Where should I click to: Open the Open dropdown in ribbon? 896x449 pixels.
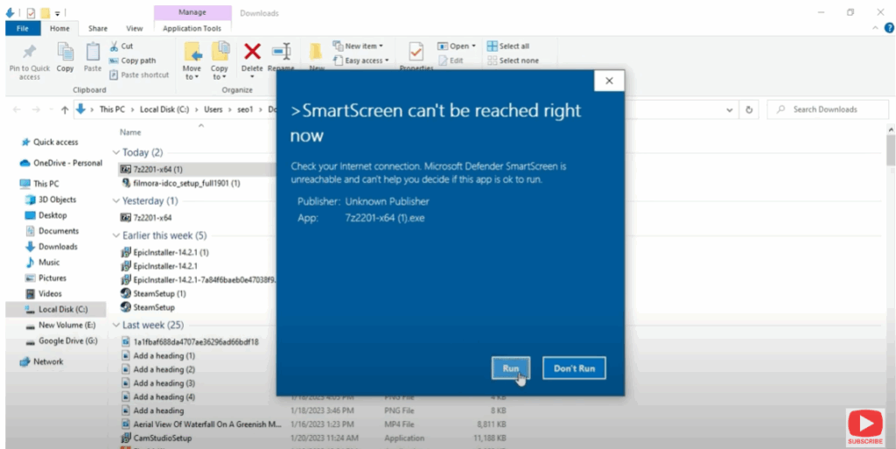pos(457,46)
